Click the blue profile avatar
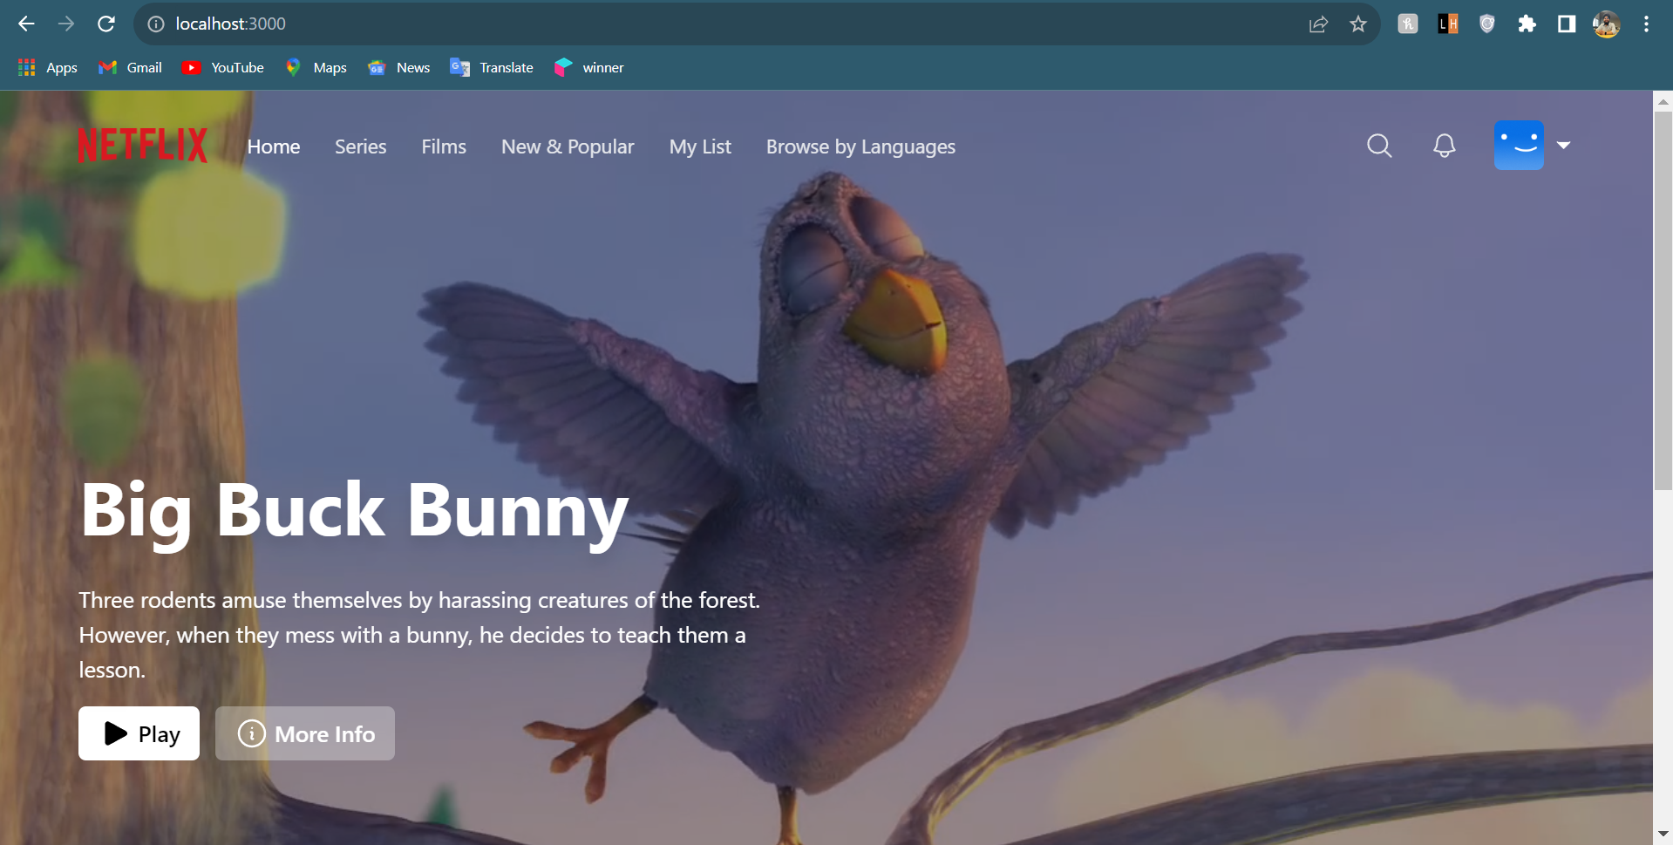This screenshot has width=1673, height=845. [1519, 145]
